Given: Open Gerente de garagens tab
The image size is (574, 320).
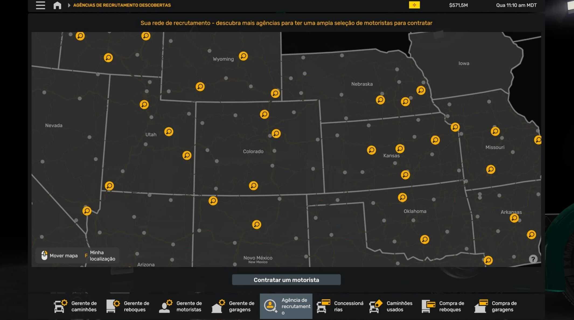Looking at the screenshot, I should 233,306.
